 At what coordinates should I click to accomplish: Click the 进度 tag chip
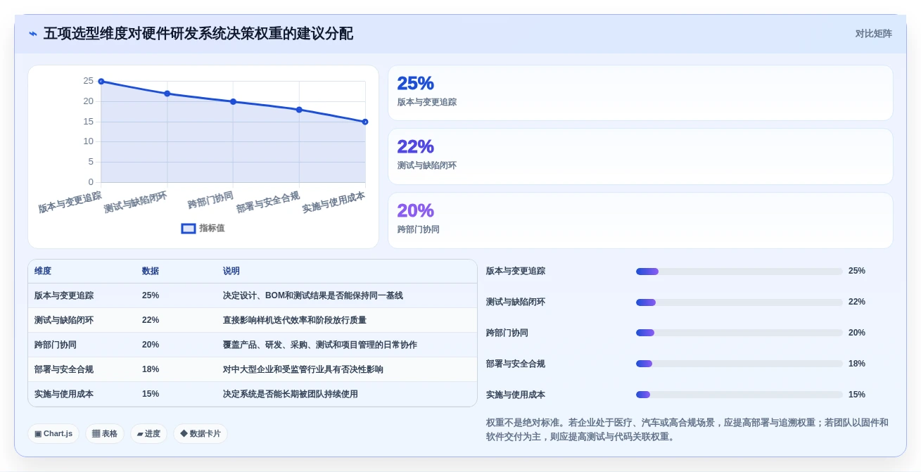(x=148, y=433)
